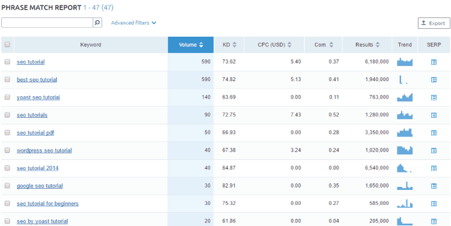
Task: Select the 6,180,000 results value
Action: pyautogui.click(x=377, y=62)
